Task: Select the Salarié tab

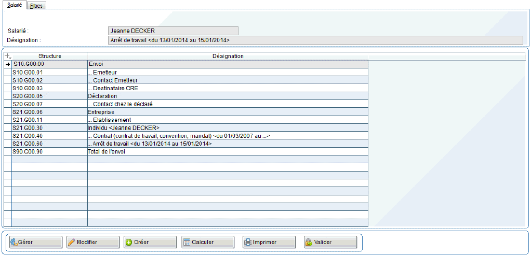Action: [x=14, y=5]
